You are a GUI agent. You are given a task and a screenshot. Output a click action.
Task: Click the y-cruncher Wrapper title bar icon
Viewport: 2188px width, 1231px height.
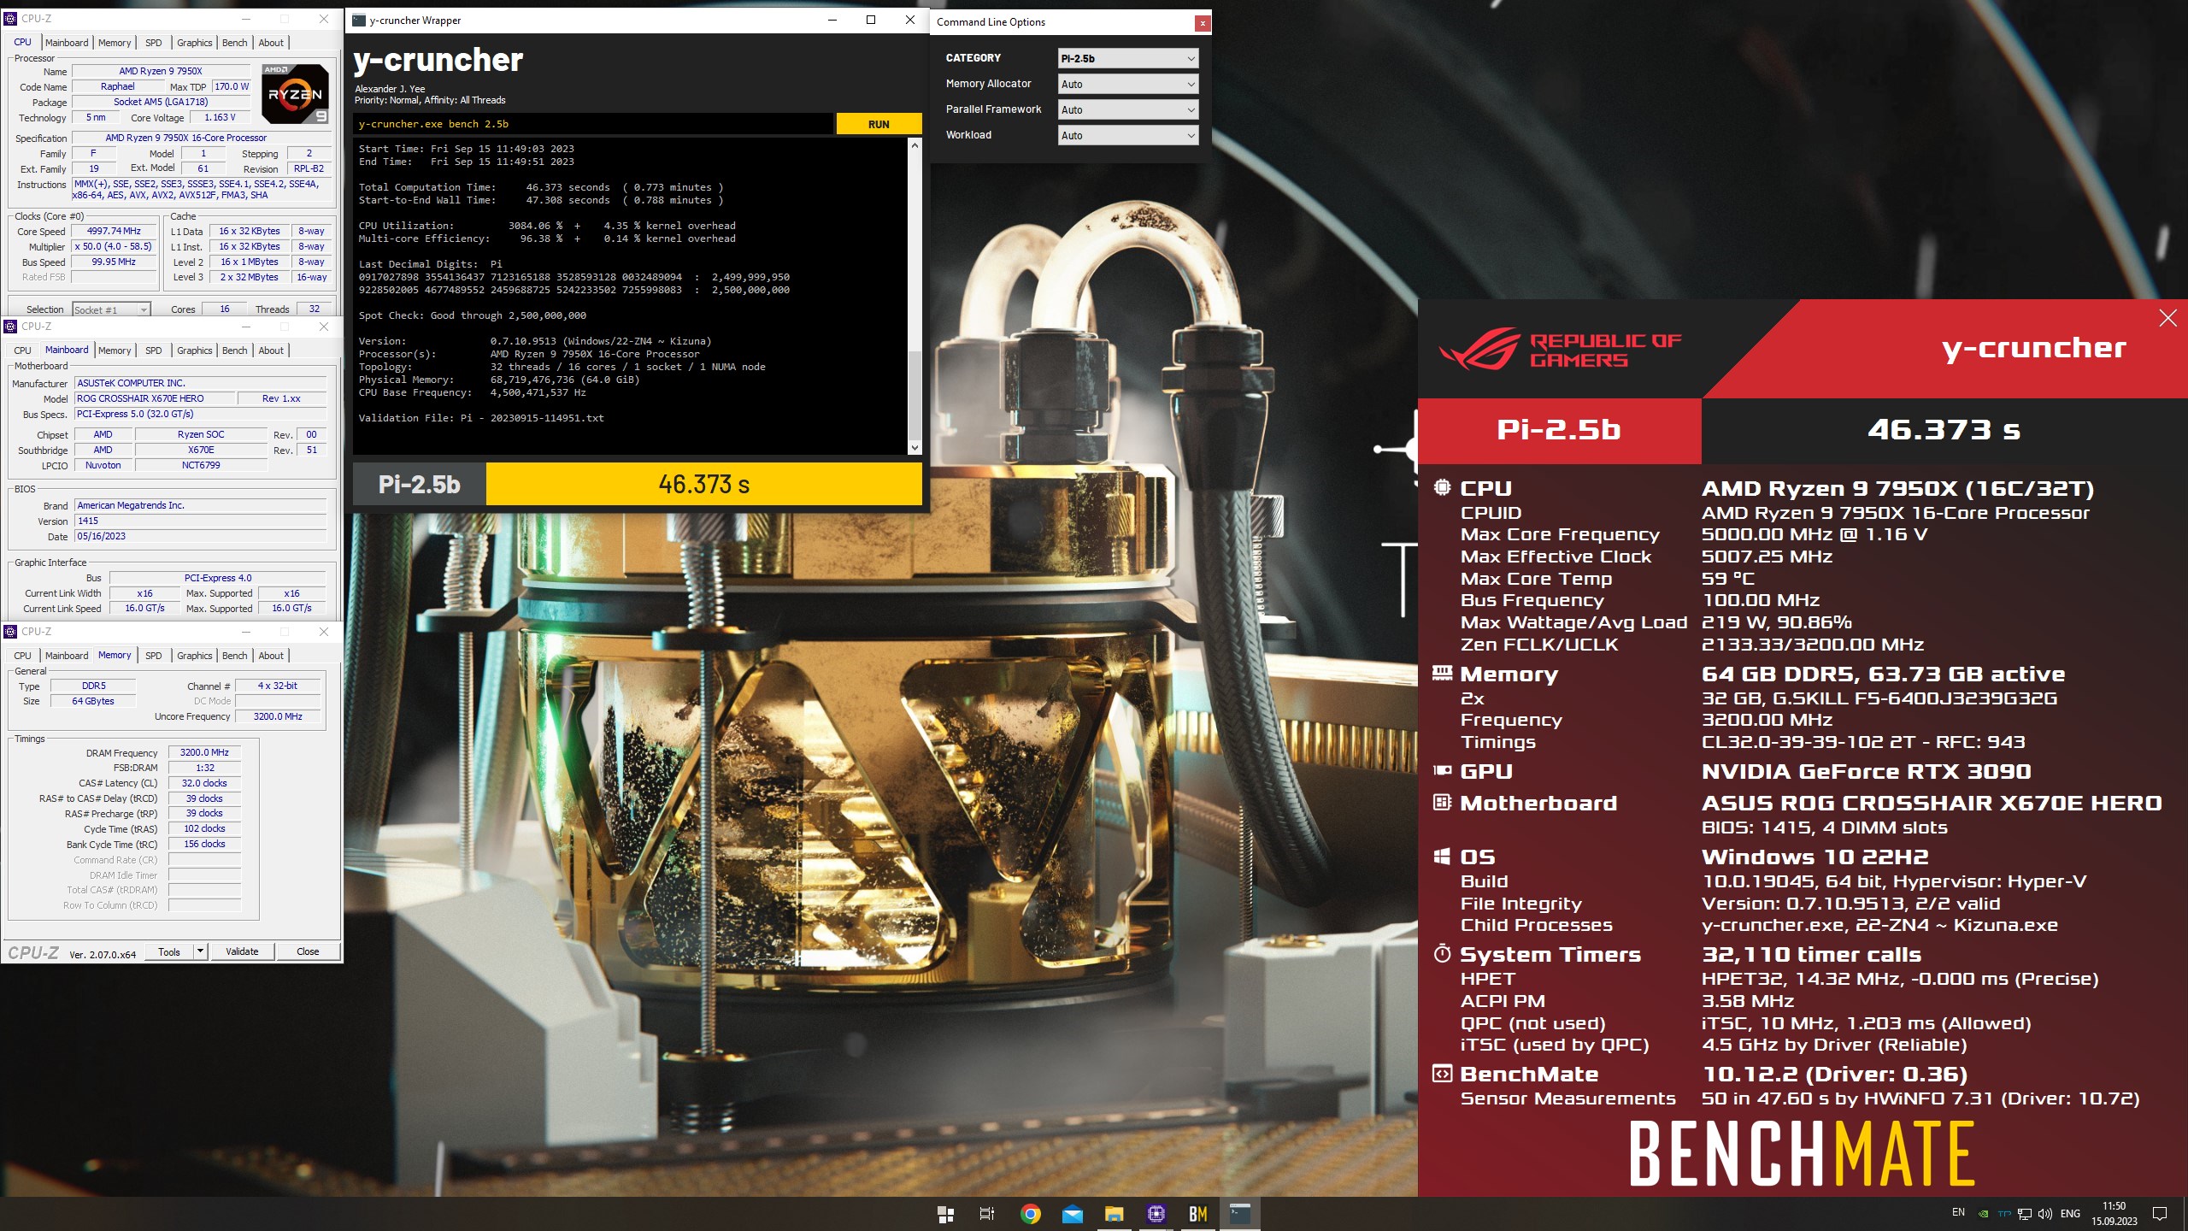point(359,21)
